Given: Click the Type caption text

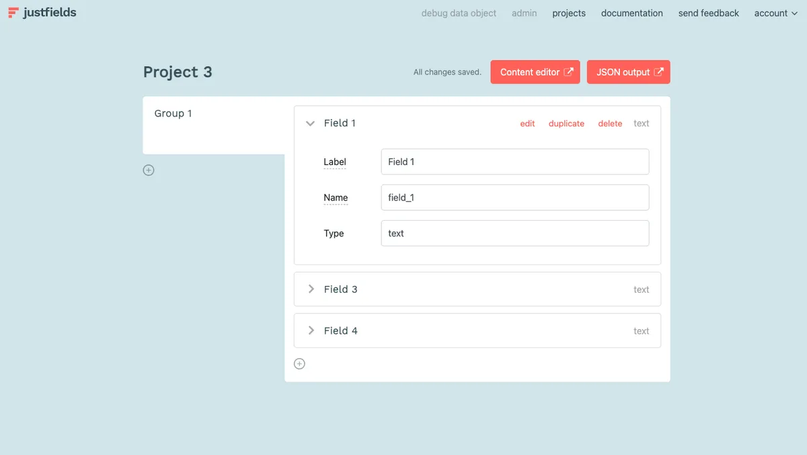Looking at the screenshot, I should coord(334,233).
